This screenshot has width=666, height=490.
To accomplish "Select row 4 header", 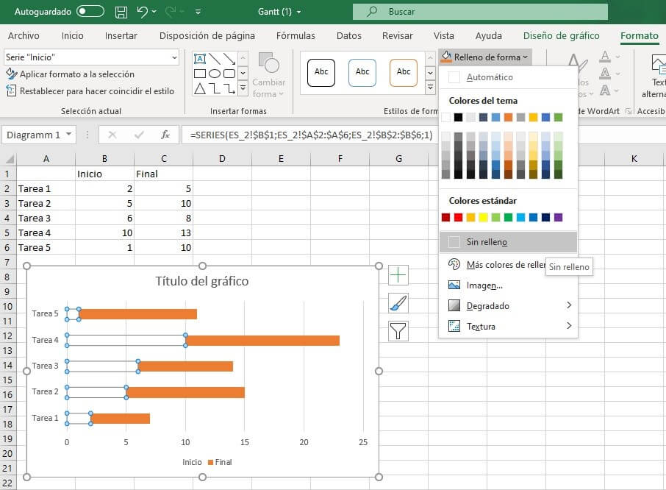I will click(7, 219).
